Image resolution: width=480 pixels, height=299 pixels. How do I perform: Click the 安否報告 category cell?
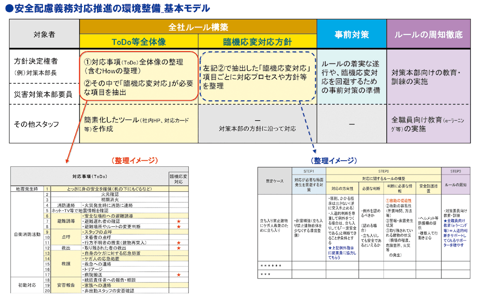coord(66,285)
